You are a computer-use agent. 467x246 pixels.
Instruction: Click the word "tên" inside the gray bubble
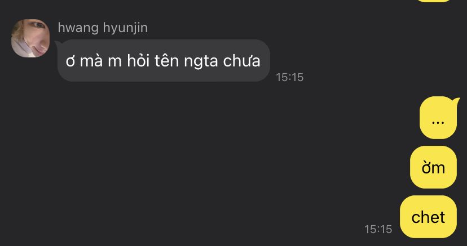click(x=166, y=61)
